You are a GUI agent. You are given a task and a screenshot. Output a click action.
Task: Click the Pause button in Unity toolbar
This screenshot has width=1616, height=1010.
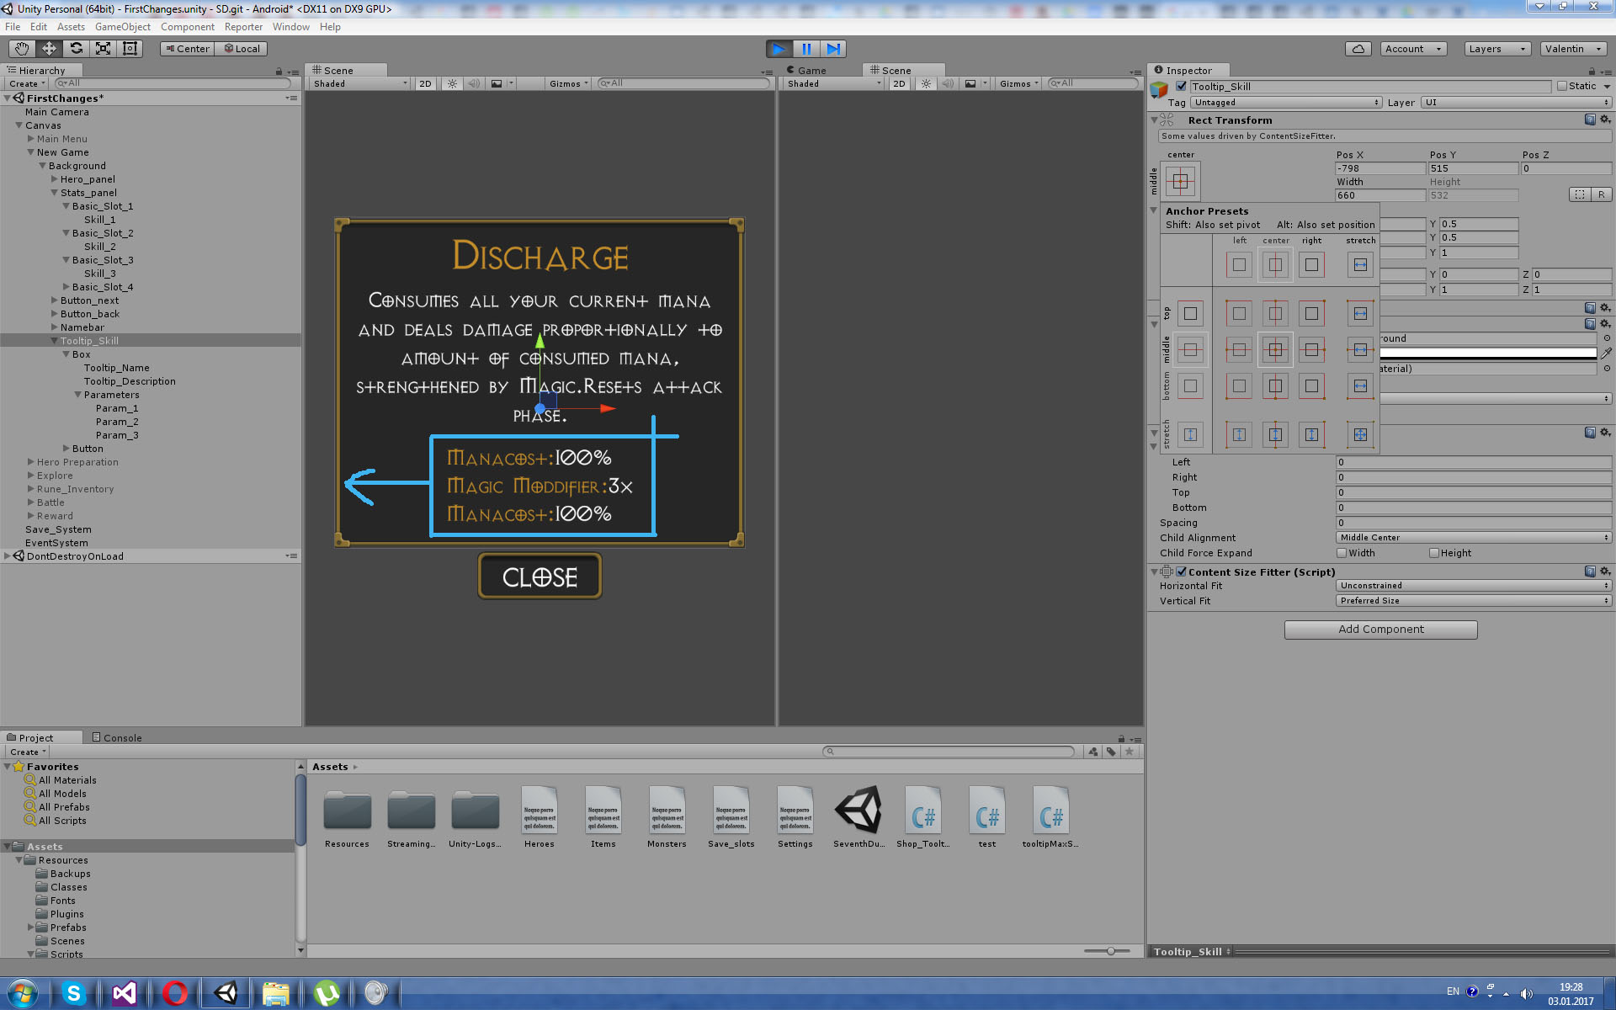pos(806,48)
